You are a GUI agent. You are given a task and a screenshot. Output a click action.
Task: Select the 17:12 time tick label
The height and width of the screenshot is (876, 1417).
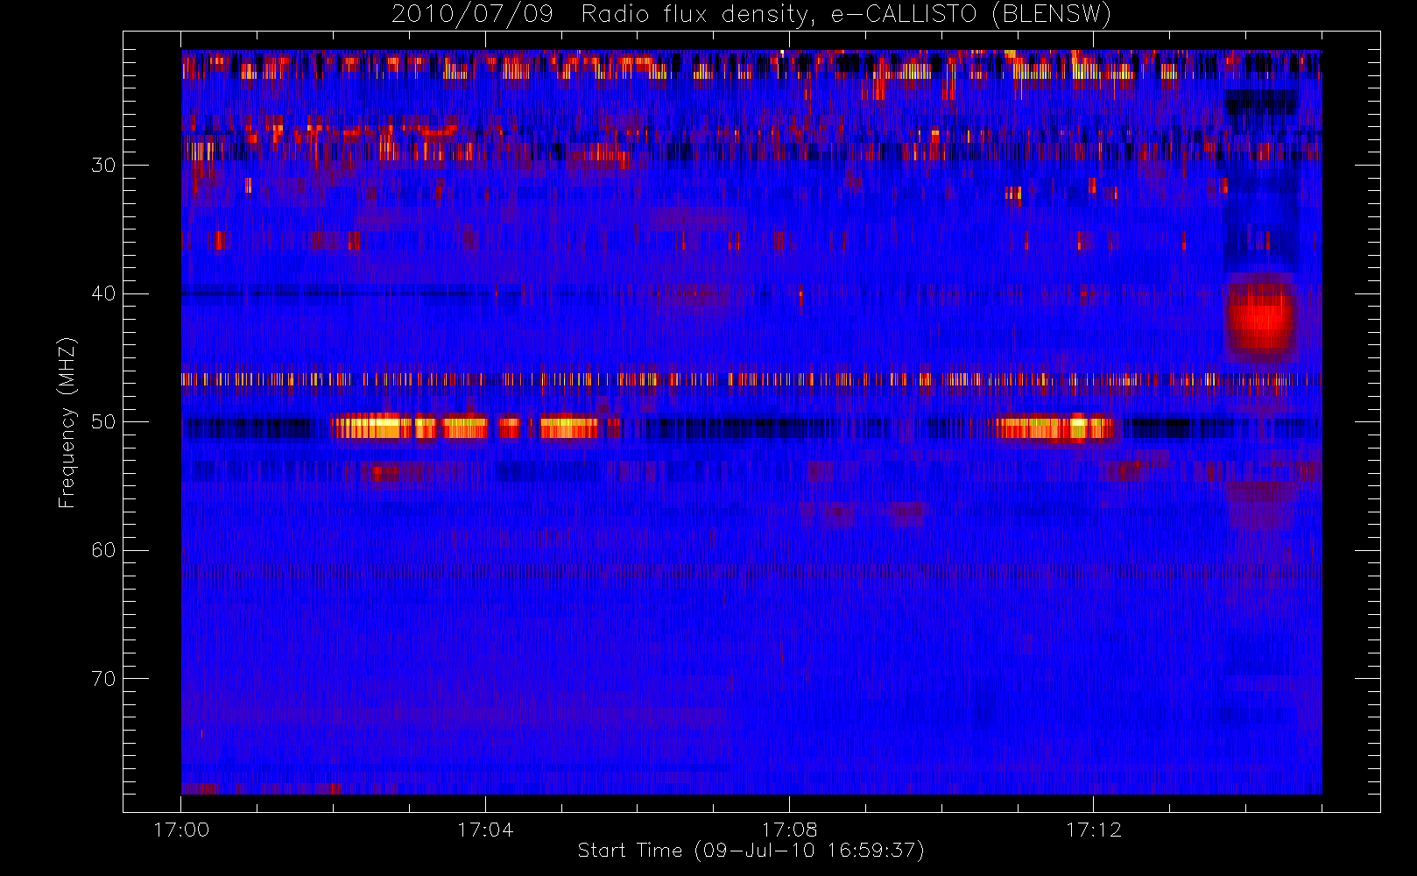click(x=1093, y=830)
